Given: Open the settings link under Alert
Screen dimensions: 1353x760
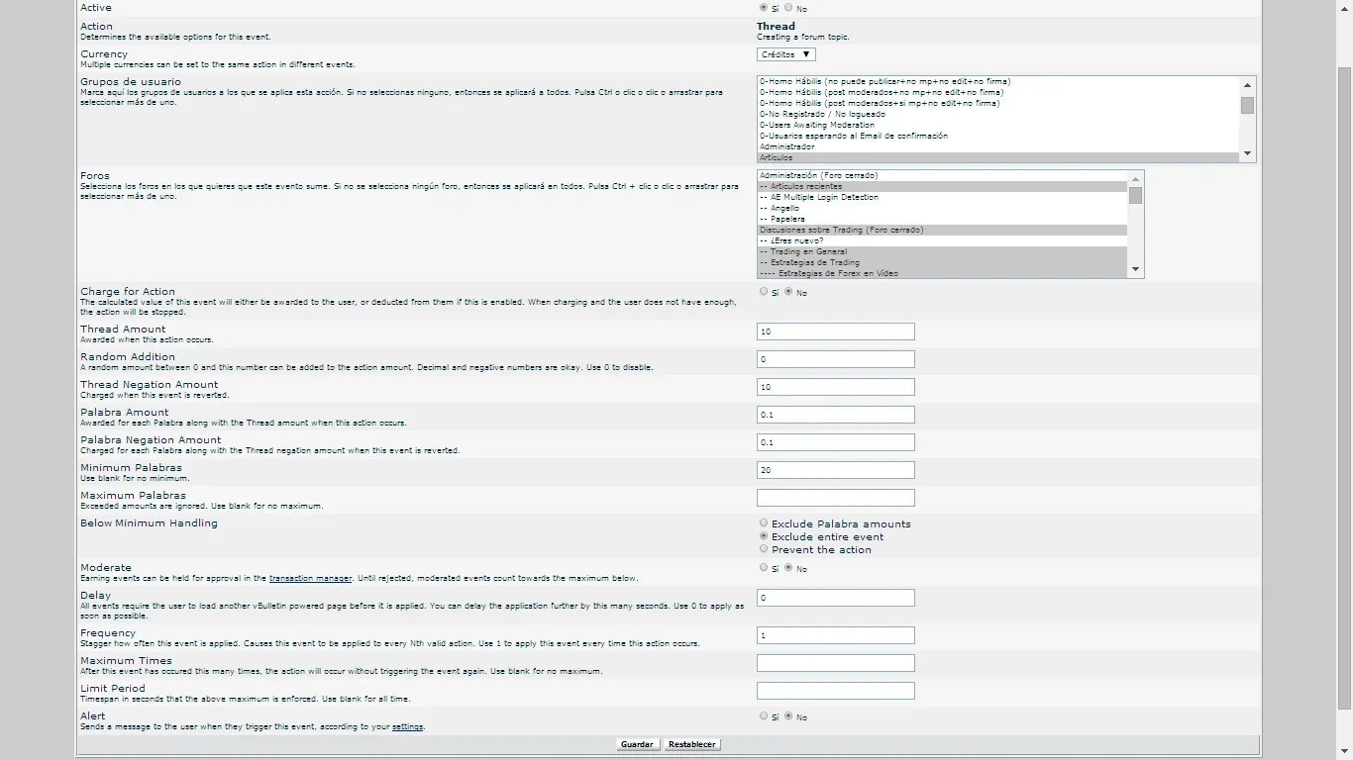Looking at the screenshot, I should (408, 726).
